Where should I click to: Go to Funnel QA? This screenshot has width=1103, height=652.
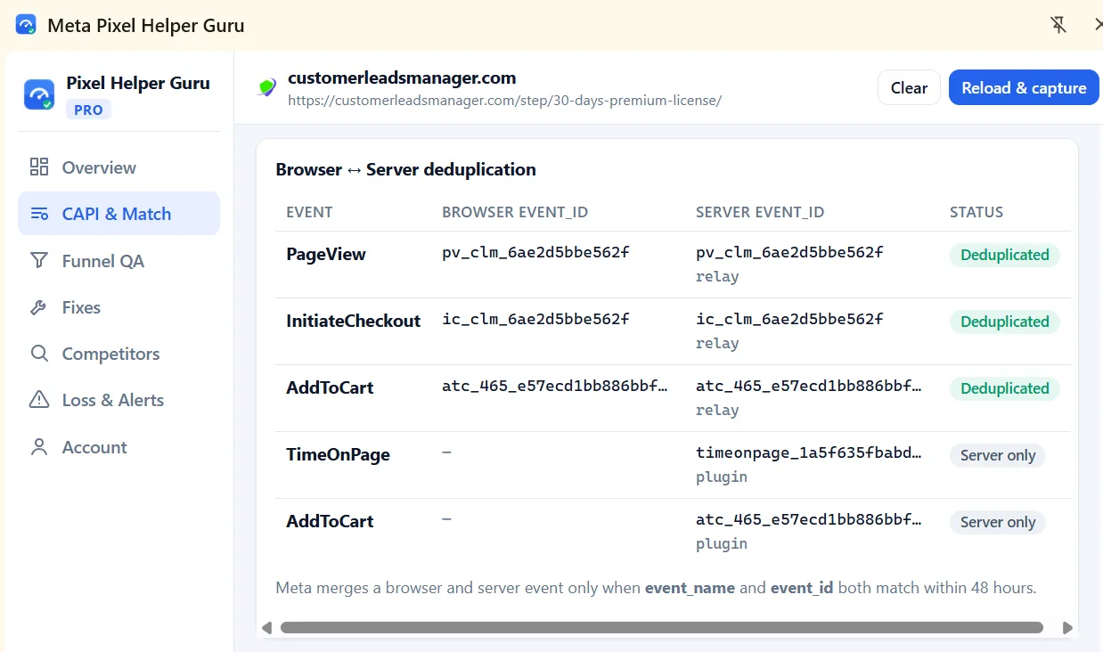[x=118, y=261]
